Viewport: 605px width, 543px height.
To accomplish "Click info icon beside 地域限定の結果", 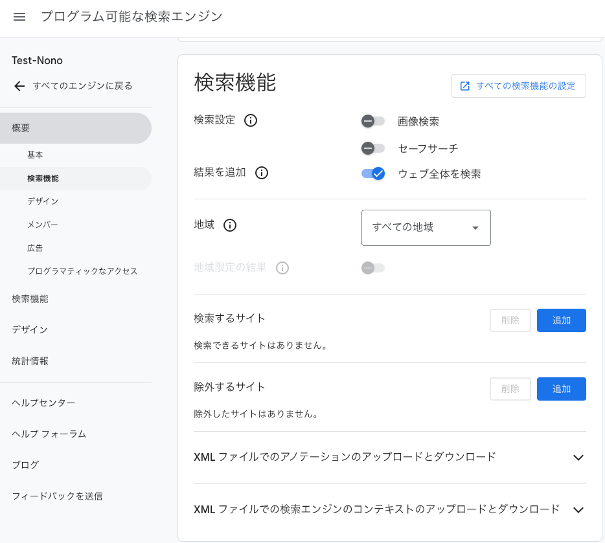I will tap(282, 268).
